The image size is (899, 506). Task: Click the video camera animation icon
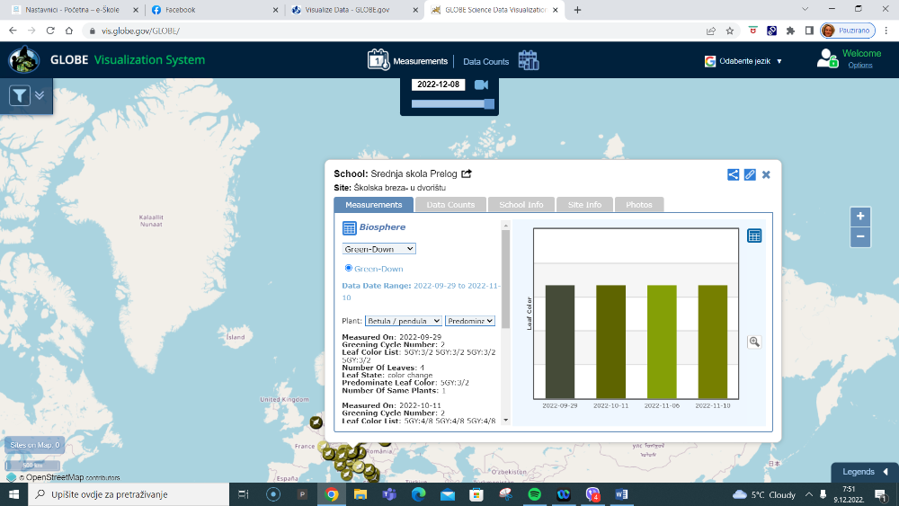(481, 84)
